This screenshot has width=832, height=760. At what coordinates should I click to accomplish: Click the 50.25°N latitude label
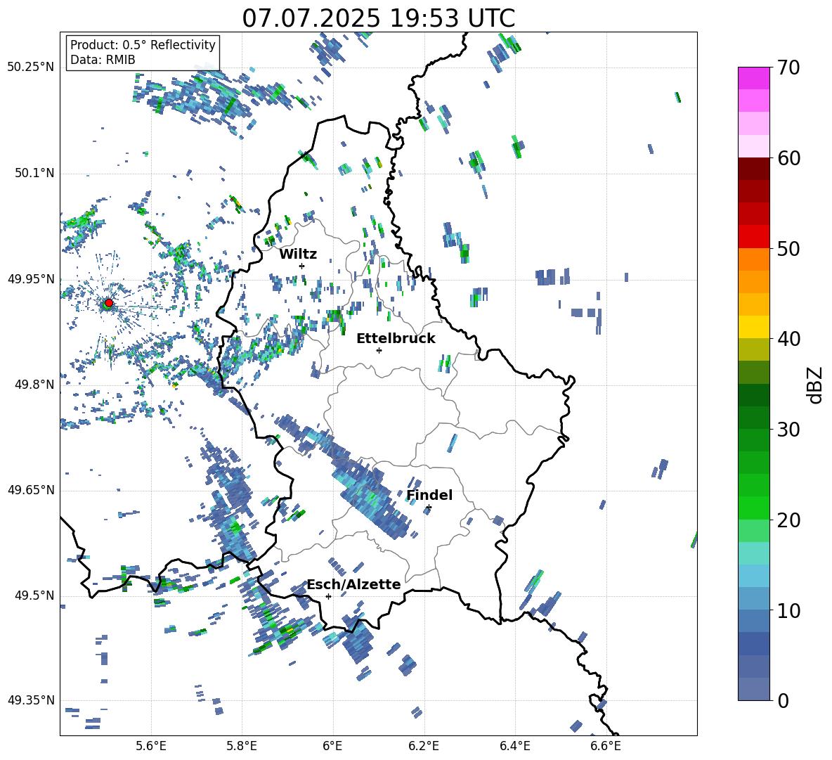pyautogui.click(x=31, y=67)
